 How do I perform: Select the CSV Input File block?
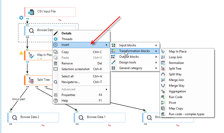pyautogui.click(x=50, y=12)
